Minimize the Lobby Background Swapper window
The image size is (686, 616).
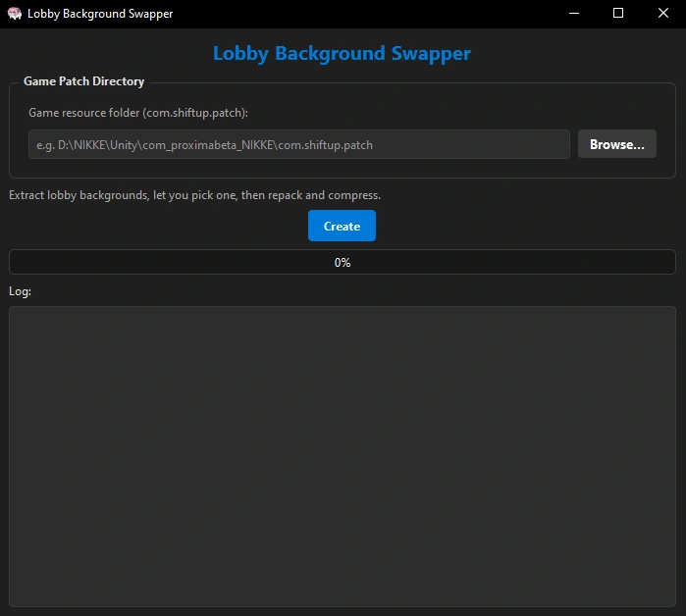pos(574,14)
